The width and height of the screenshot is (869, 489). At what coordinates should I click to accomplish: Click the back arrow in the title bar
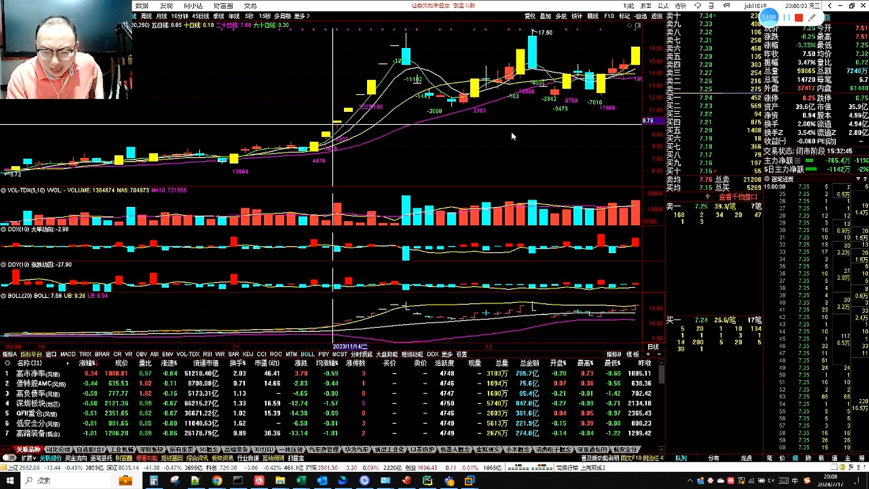[x=830, y=5]
